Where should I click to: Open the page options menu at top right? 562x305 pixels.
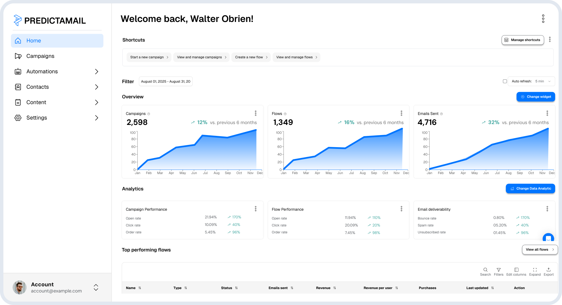click(543, 19)
